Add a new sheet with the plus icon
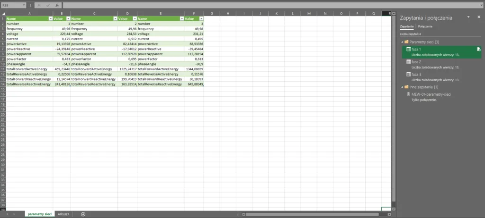 [x=83, y=214]
